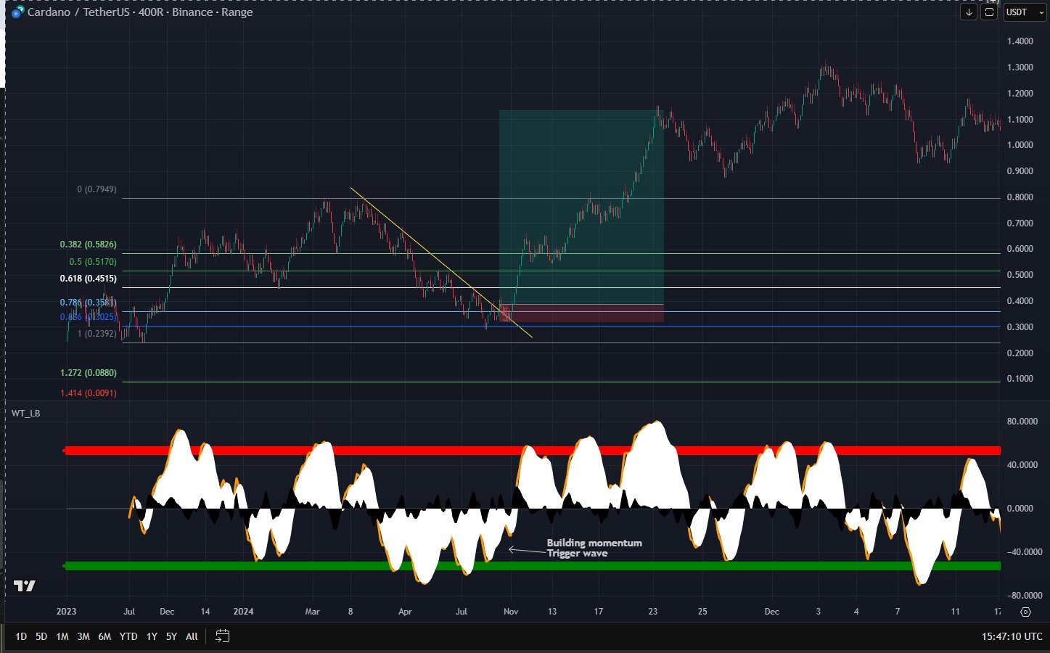
Task: Click the fullscreen frame icon at top right
Action: pos(989,12)
